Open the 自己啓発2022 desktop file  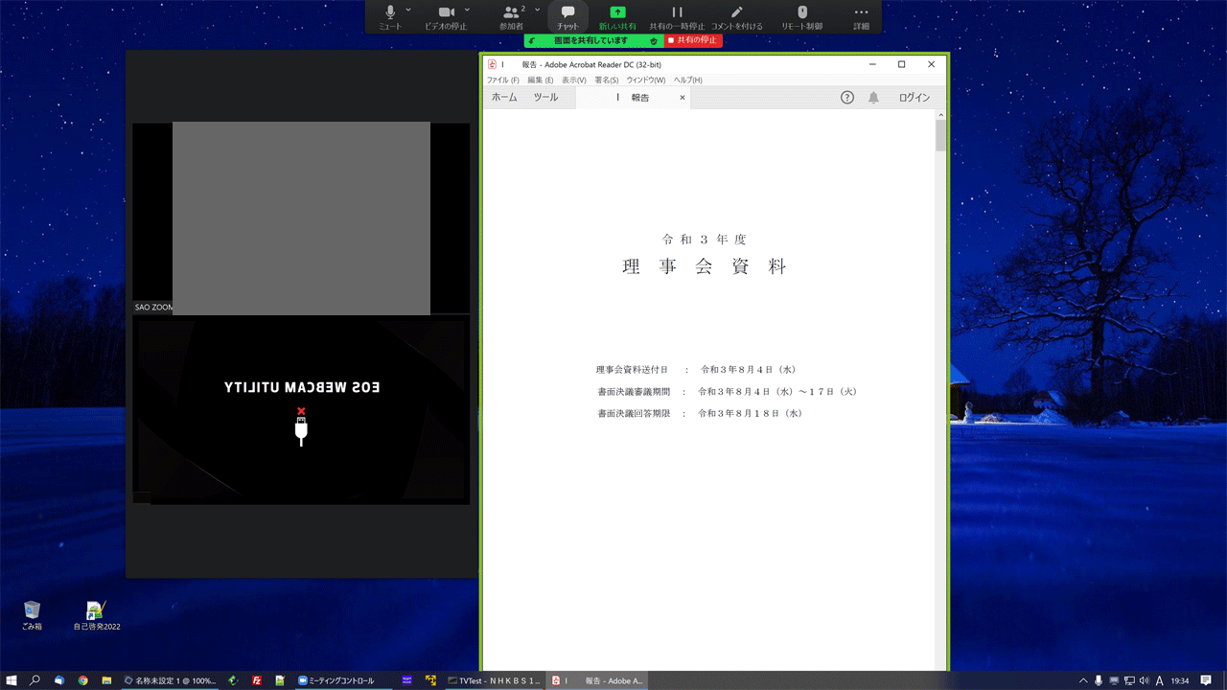point(96,614)
